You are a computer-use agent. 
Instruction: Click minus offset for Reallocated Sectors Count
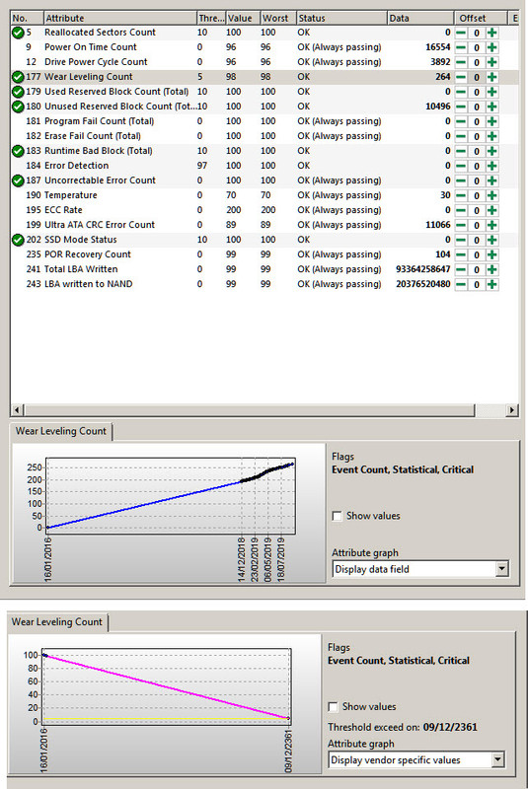[461, 33]
